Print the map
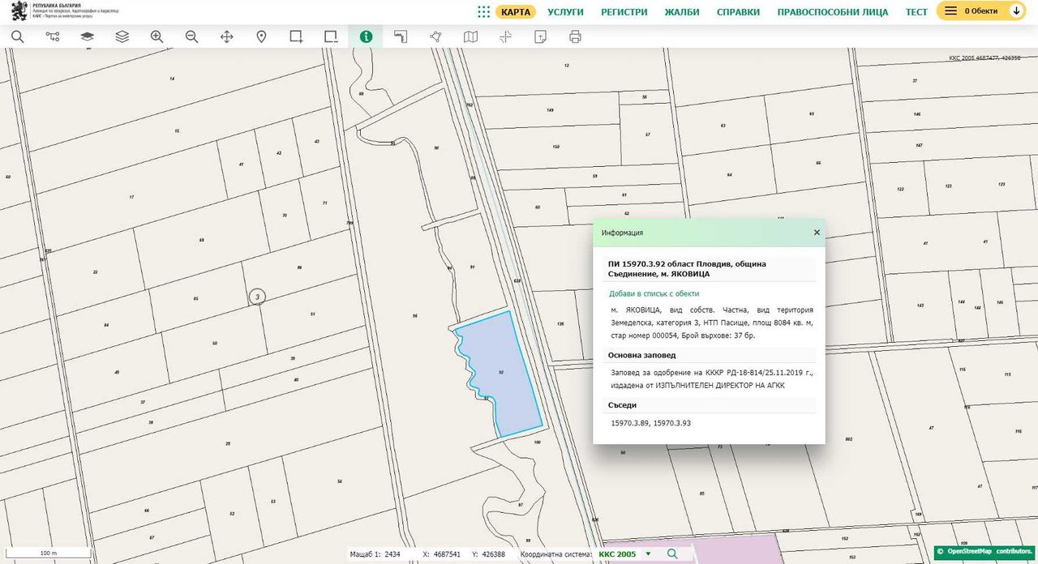Screen dimensions: 1038x564 (575, 36)
